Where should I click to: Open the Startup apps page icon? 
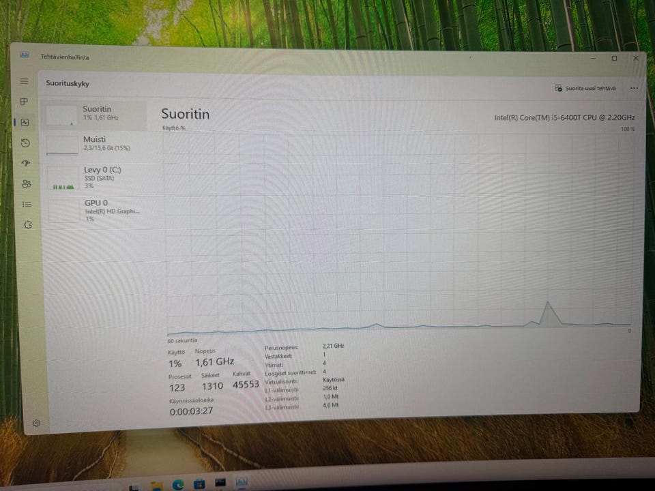tap(26, 163)
